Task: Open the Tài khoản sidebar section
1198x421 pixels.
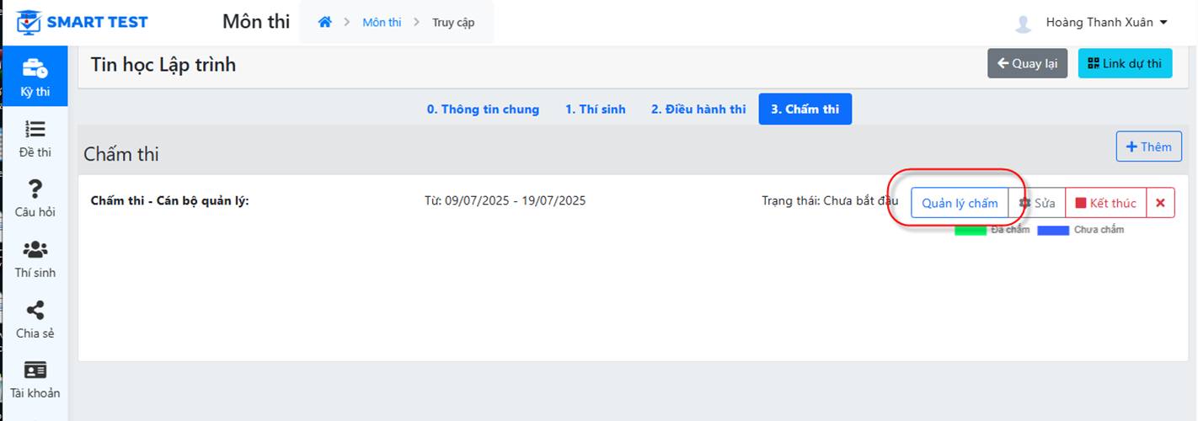Action: (x=35, y=380)
